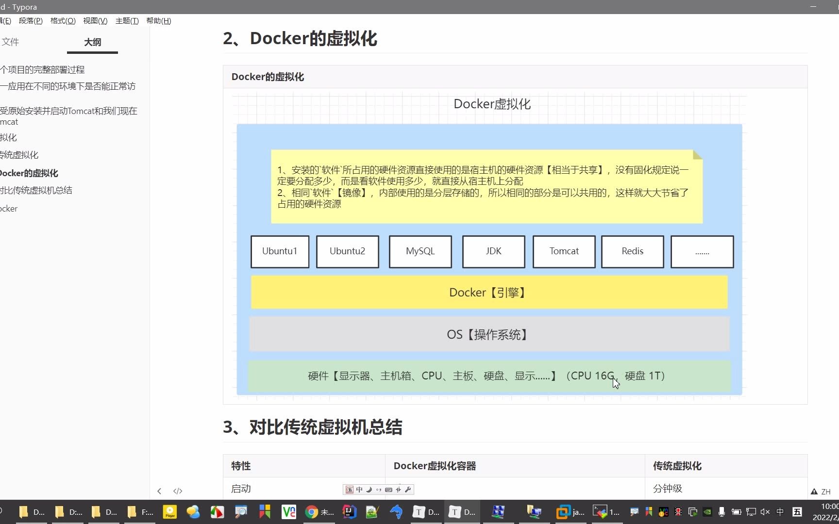Image resolution: width=839 pixels, height=524 pixels.
Task: Click the Wubi logo on IME bar
Action: (349, 490)
